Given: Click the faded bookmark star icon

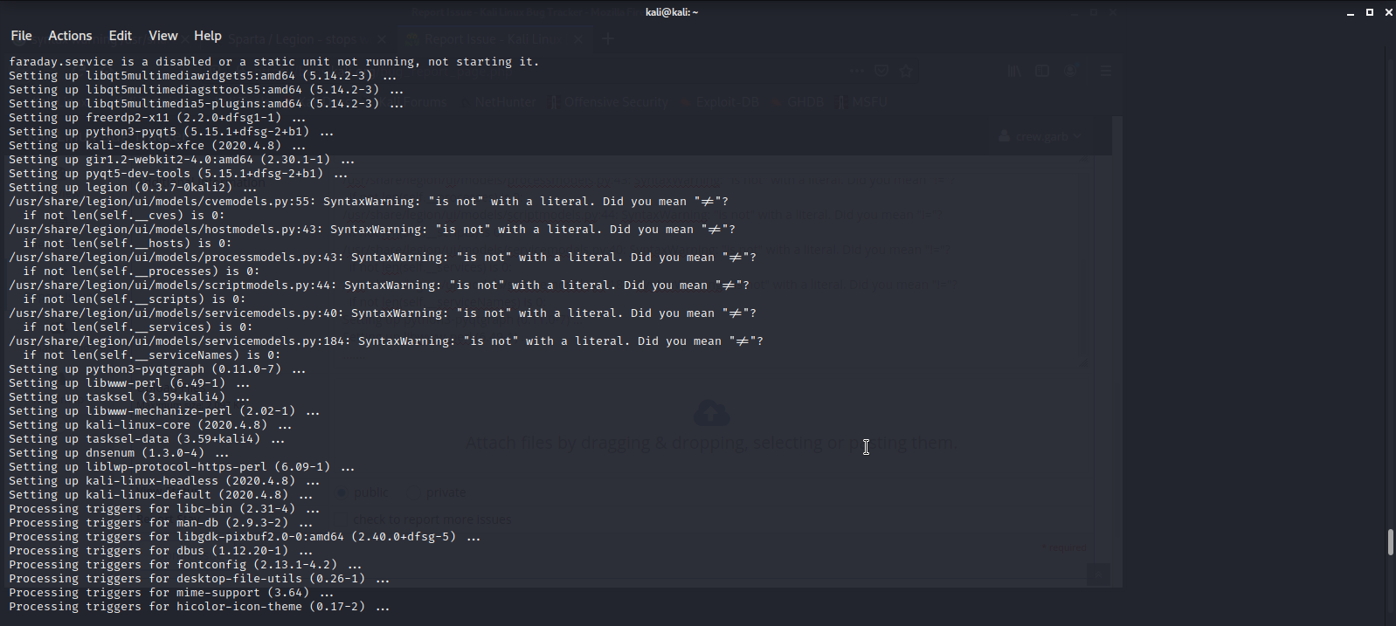Looking at the screenshot, I should (x=906, y=71).
